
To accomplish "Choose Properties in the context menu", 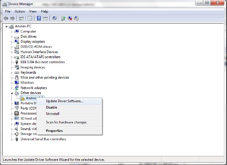I will pyautogui.click(x=69, y=130).
